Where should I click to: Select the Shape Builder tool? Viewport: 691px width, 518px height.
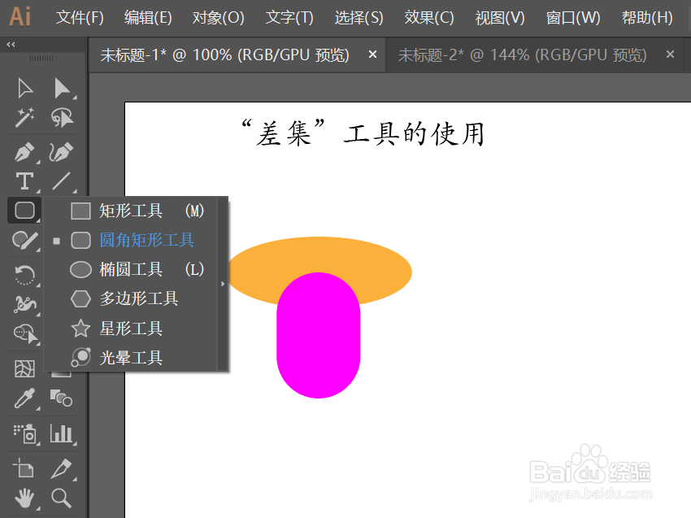(x=26, y=333)
